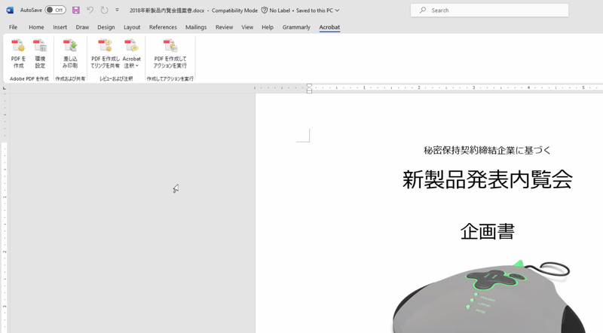Open the Acrobat 注釈 dropdown
This screenshot has height=333, width=603.
point(131,53)
